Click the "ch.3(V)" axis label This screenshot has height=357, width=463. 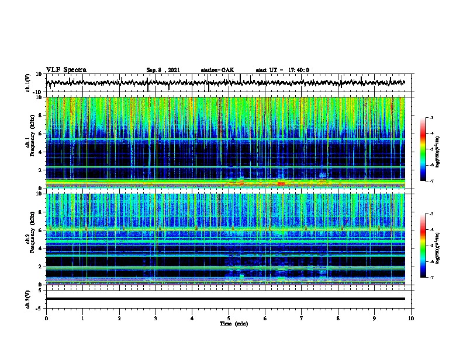(x=27, y=300)
